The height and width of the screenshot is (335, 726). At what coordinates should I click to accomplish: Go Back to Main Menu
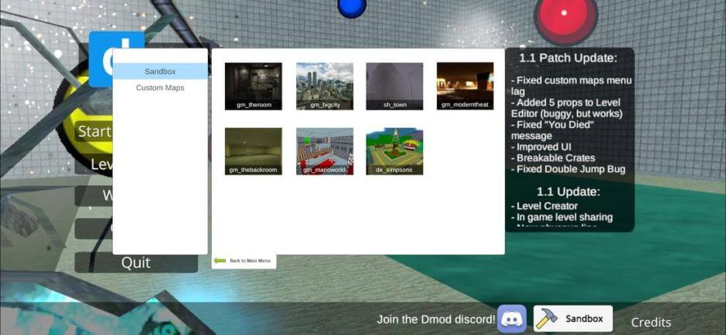pos(244,261)
